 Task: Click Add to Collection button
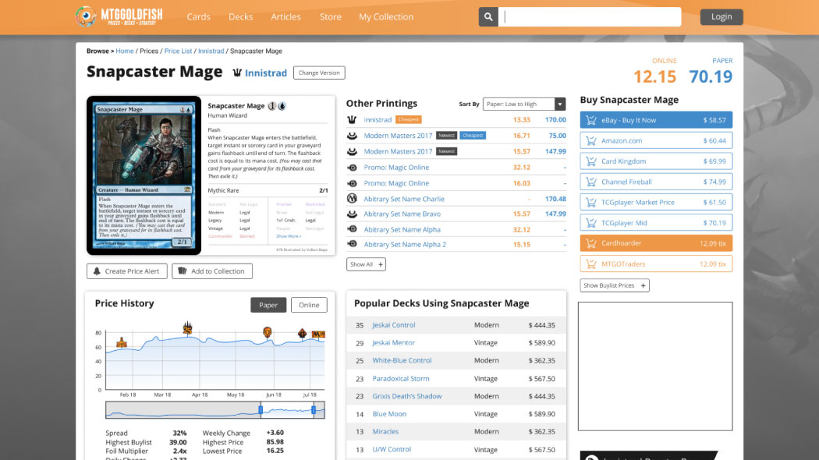point(212,271)
